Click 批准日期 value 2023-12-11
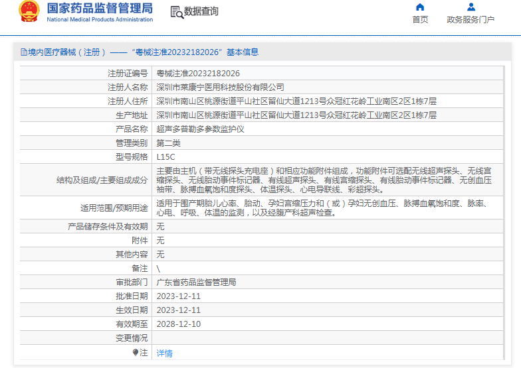 [x=178, y=296]
